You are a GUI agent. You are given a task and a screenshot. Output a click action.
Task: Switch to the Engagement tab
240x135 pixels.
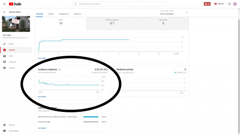64,14
